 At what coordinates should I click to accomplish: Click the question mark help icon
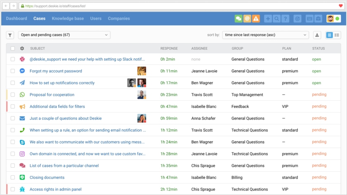point(285,19)
